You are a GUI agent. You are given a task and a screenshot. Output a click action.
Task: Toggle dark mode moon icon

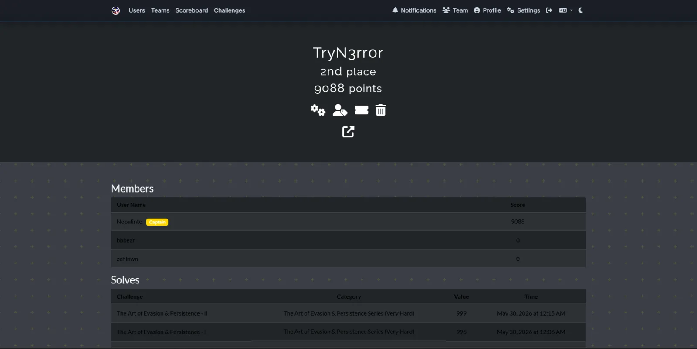[581, 10]
